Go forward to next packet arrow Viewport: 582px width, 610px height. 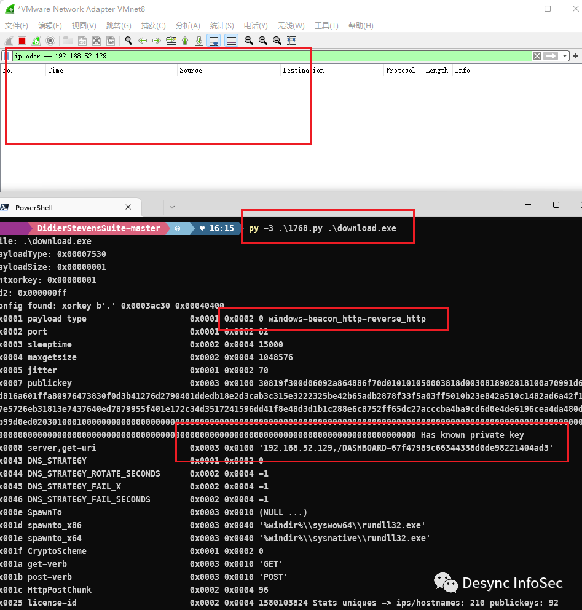coord(157,41)
